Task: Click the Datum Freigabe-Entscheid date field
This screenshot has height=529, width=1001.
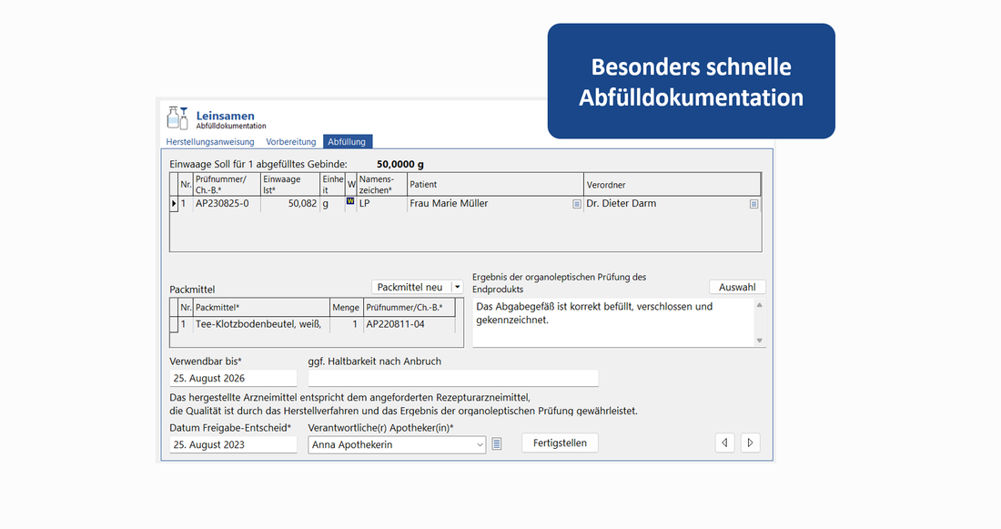Action: [233, 444]
